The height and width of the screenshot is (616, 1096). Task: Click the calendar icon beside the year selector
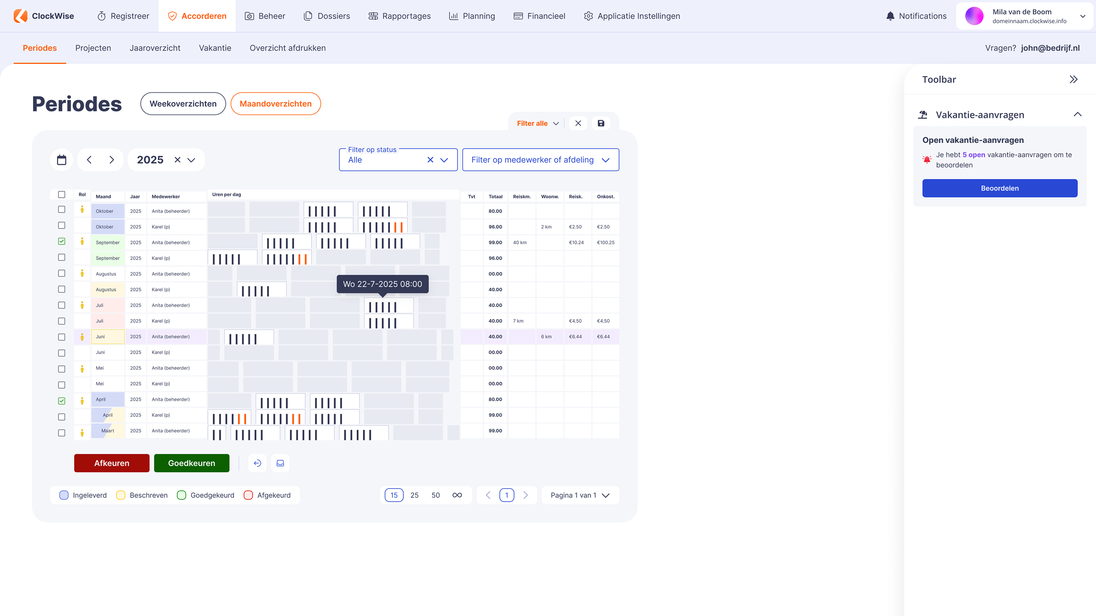[x=62, y=160]
